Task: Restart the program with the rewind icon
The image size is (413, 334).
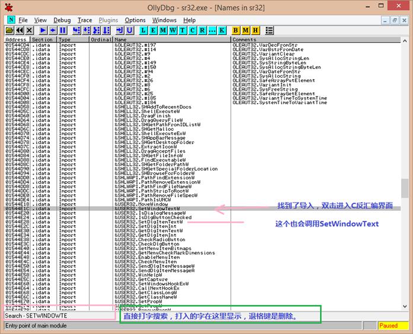Action: coord(20,31)
